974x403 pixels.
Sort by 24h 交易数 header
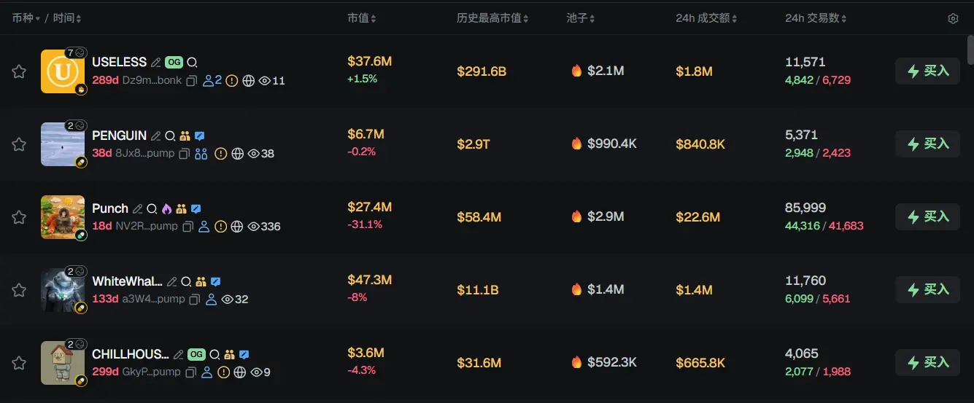[x=816, y=18]
